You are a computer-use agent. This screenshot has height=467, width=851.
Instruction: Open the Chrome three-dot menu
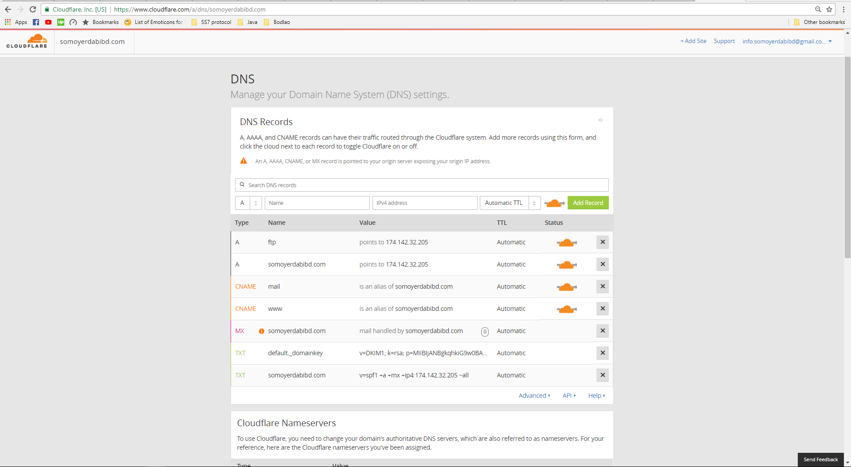(843, 9)
